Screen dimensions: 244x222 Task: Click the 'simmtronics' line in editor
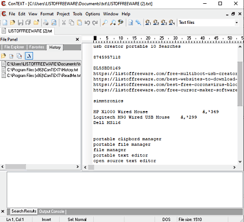tap(108, 101)
